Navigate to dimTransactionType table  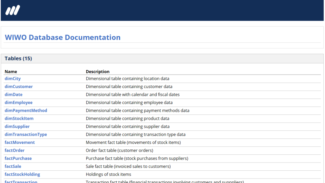[26, 135]
